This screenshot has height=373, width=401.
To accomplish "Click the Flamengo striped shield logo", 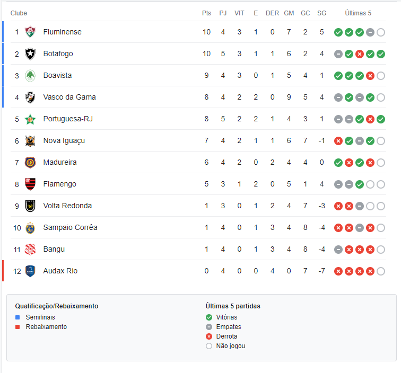I will tap(30, 184).
